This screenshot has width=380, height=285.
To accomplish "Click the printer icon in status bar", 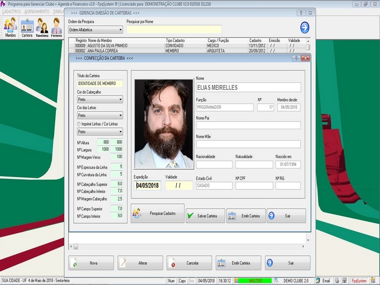I will [337, 281].
